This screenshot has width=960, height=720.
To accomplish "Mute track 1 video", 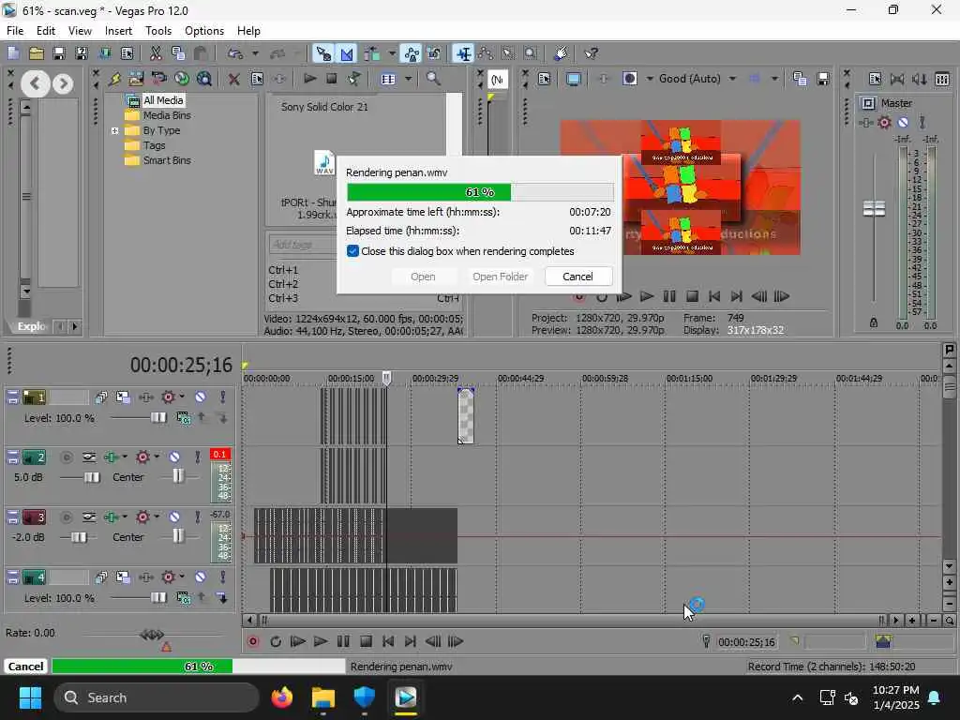I will point(201,397).
